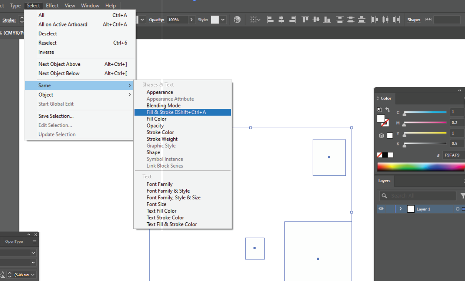Choose Fill & Stroke in Same submenu

pos(183,112)
